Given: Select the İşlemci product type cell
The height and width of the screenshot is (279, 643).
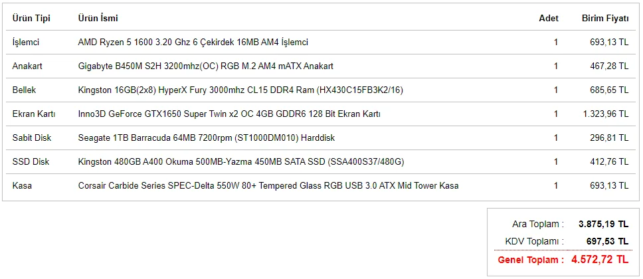Looking at the screenshot, I should pyautogui.click(x=26, y=43).
